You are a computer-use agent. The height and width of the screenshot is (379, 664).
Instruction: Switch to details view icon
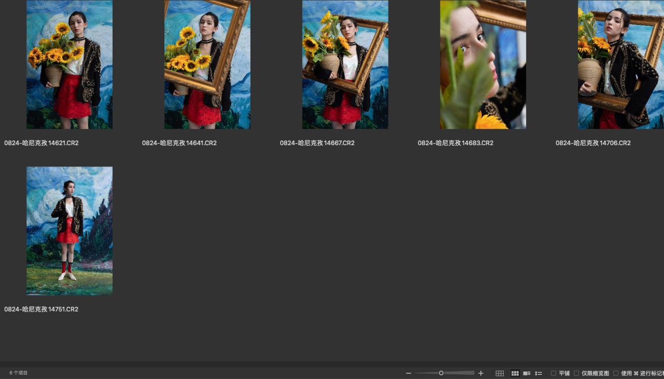(527, 373)
